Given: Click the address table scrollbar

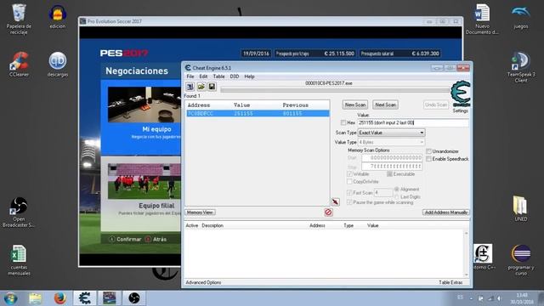Looking at the screenshot, I should coord(467,253).
